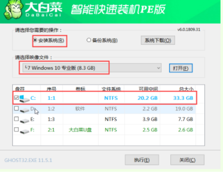The width and height of the screenshot is (223, 172).
Task: Select the 安装系统(R) radio button
Action: [35, 40]
